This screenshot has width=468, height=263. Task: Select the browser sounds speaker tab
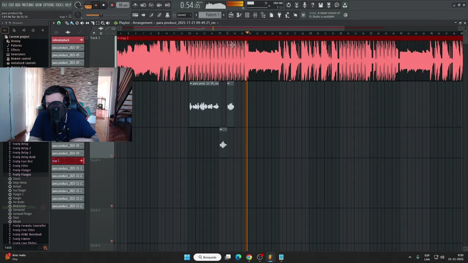click(23, 30)
